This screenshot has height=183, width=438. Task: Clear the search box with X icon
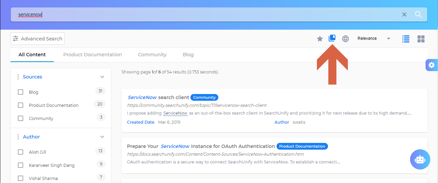click(x=404, y=14)
